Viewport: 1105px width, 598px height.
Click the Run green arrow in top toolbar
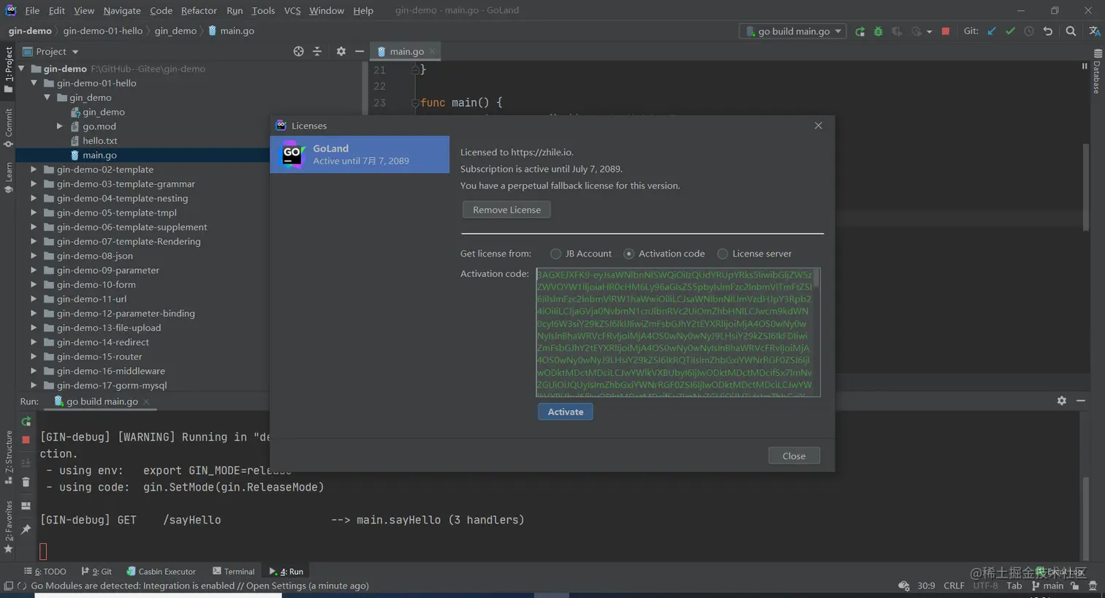click(859, 31)
